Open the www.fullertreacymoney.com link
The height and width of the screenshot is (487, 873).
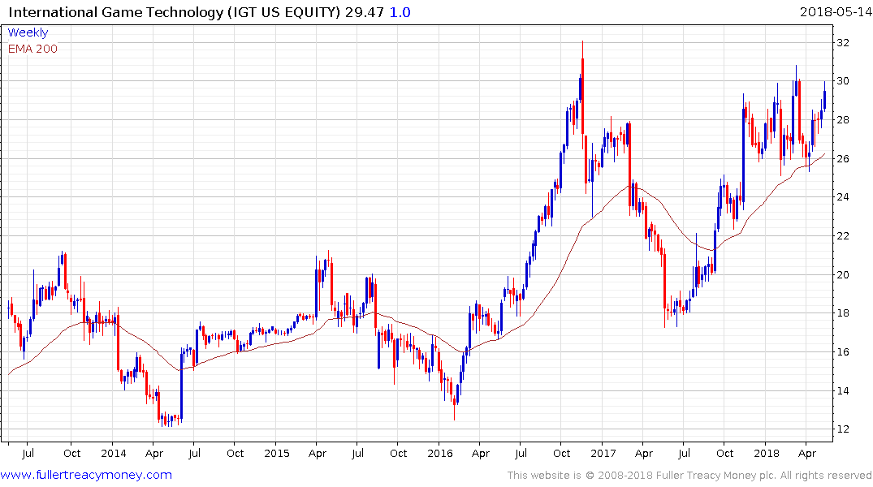86,475
